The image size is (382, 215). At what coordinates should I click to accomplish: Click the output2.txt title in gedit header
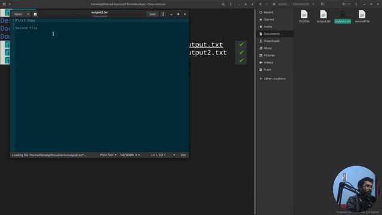[x=100, y=12]
